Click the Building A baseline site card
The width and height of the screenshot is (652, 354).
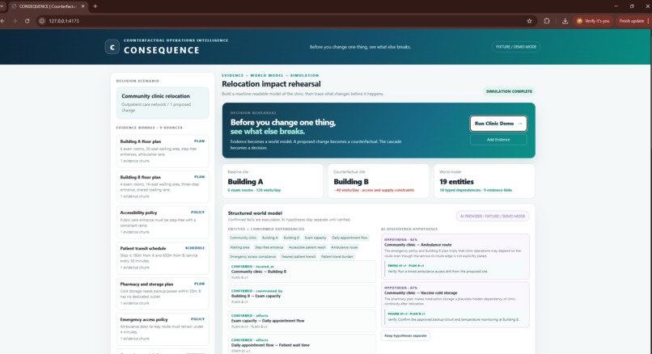(x=273, y=181)
